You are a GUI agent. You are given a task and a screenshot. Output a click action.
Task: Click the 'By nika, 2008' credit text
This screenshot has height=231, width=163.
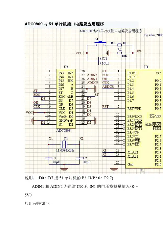(x=153, y=35)
